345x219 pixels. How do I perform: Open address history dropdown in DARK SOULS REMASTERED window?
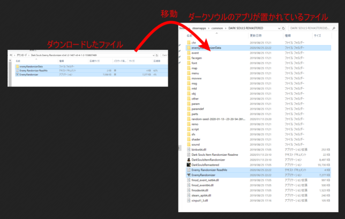pyautogui.click(x=279, y=28)
